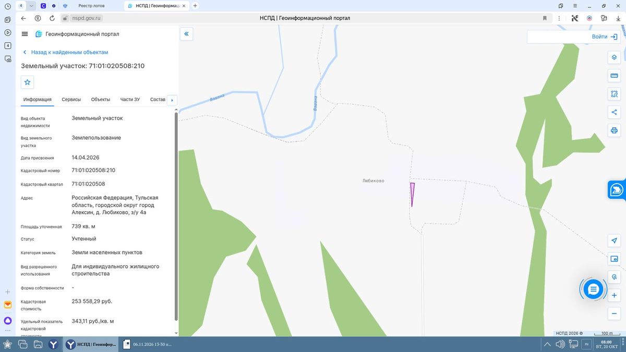This screenshot has width=626, height=352.
Task: Open the Состав tab
Action: coord(158,100)
